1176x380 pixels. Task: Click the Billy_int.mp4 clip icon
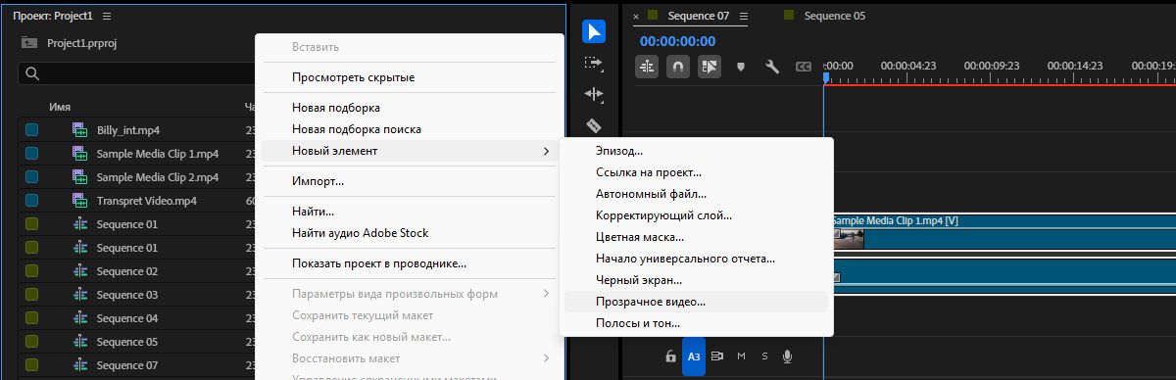click(x=80, y=129)
